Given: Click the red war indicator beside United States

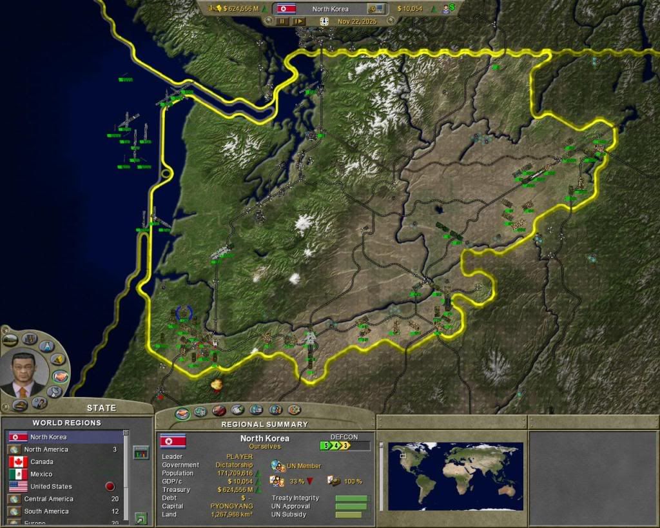Looking at the screenshot, I should [110, 487].
